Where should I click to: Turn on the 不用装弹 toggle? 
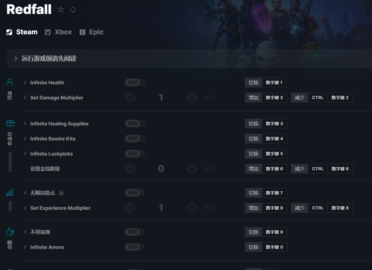135,232
